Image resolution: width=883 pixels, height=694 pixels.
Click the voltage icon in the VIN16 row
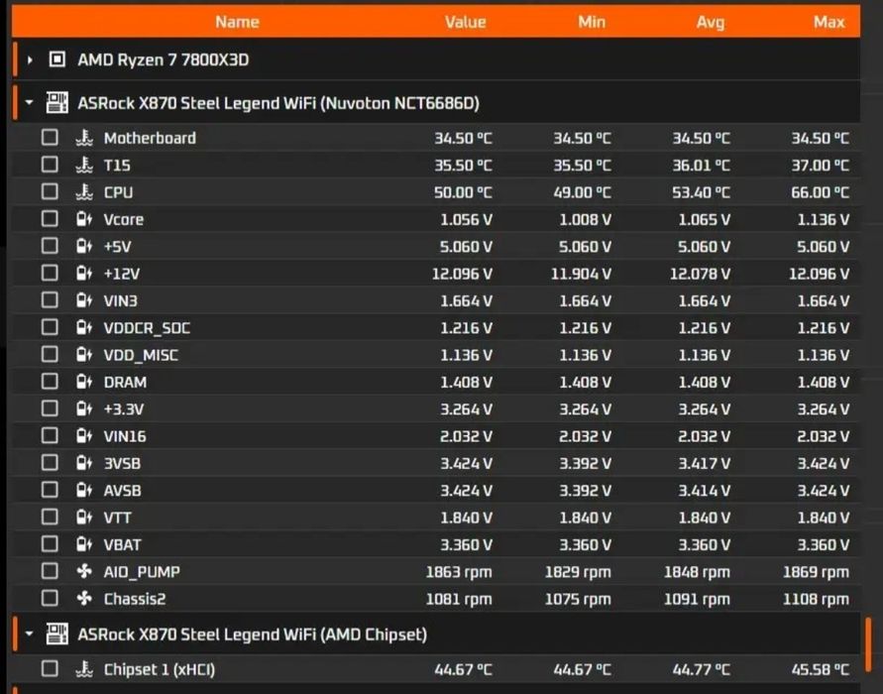point(84,435)
